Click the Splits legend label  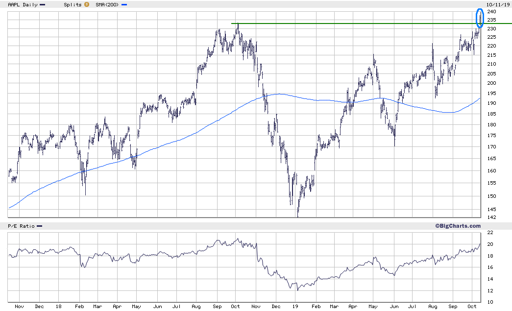[73, 4]
